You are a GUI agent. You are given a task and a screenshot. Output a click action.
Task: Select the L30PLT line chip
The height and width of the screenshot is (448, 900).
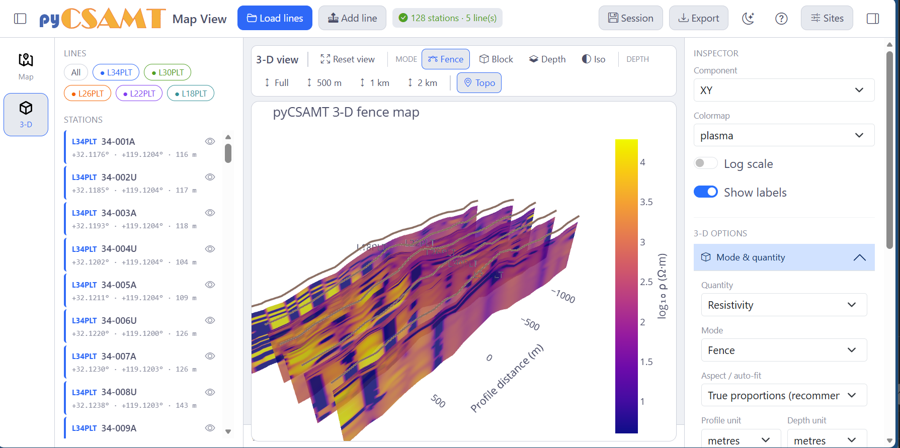tap(168, 72)
